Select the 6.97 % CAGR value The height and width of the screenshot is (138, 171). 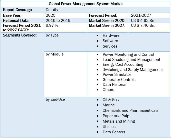point(52,25)
